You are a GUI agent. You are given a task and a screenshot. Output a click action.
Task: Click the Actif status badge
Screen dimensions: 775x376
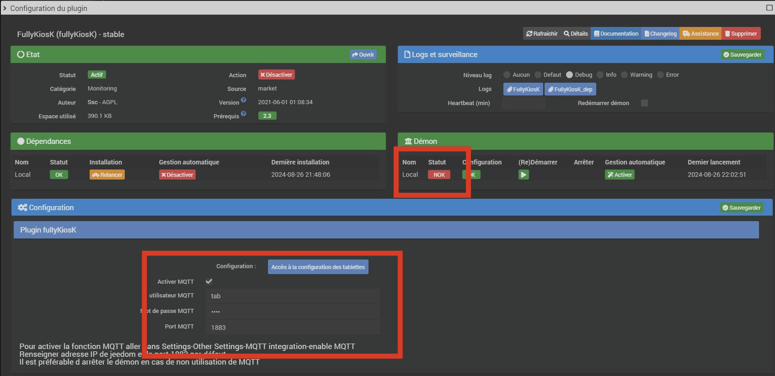point(96,74)
